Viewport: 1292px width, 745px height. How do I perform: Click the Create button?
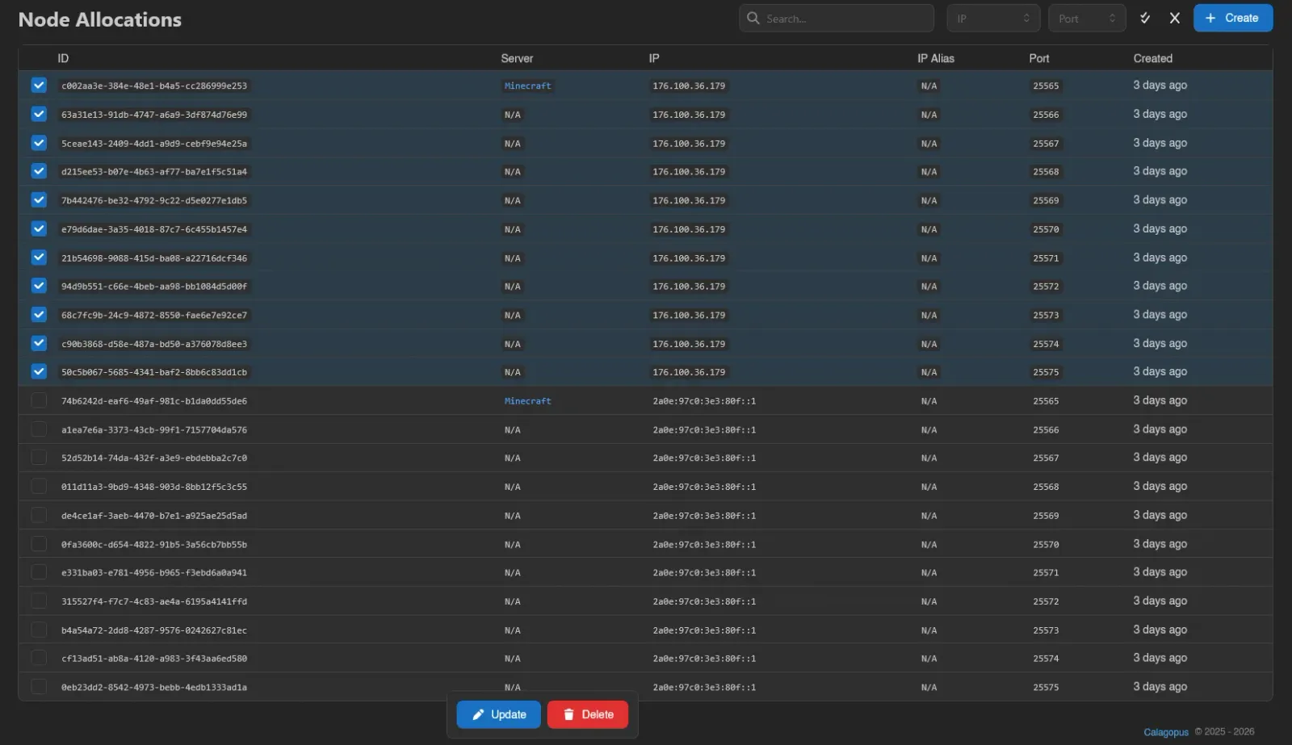[x=1233, y=18]
